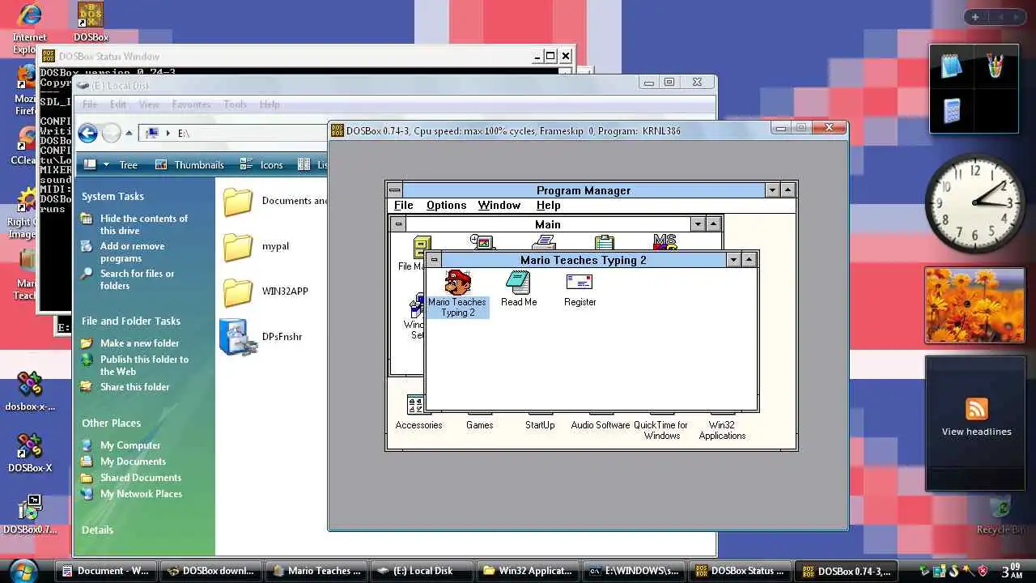1036x583 pixels.
Task: Open Program Manager Help menu
Action: click(x=548, y=205)
